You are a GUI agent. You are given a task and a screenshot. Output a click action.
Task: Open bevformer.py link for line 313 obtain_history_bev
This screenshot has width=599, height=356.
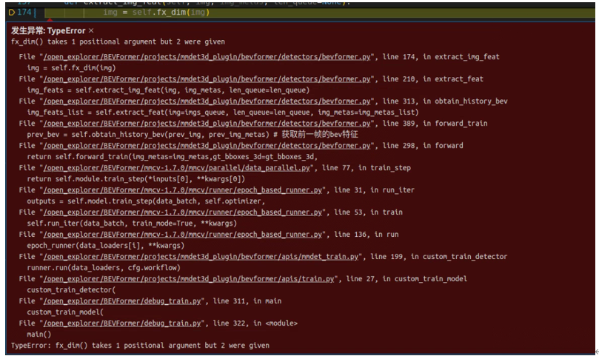click(209, 101)
